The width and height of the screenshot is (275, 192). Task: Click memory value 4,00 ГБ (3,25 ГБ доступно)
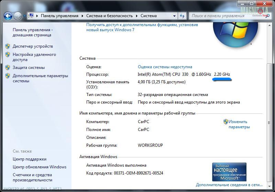coord(162,82)
